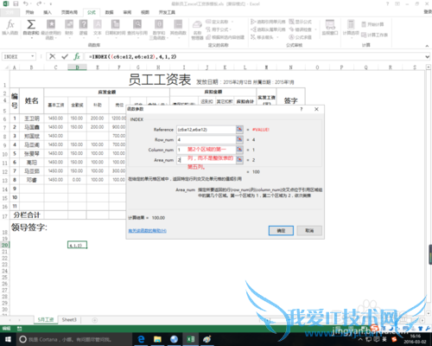Switch to the Sheet3 worksheet tab

pos(69,319)
